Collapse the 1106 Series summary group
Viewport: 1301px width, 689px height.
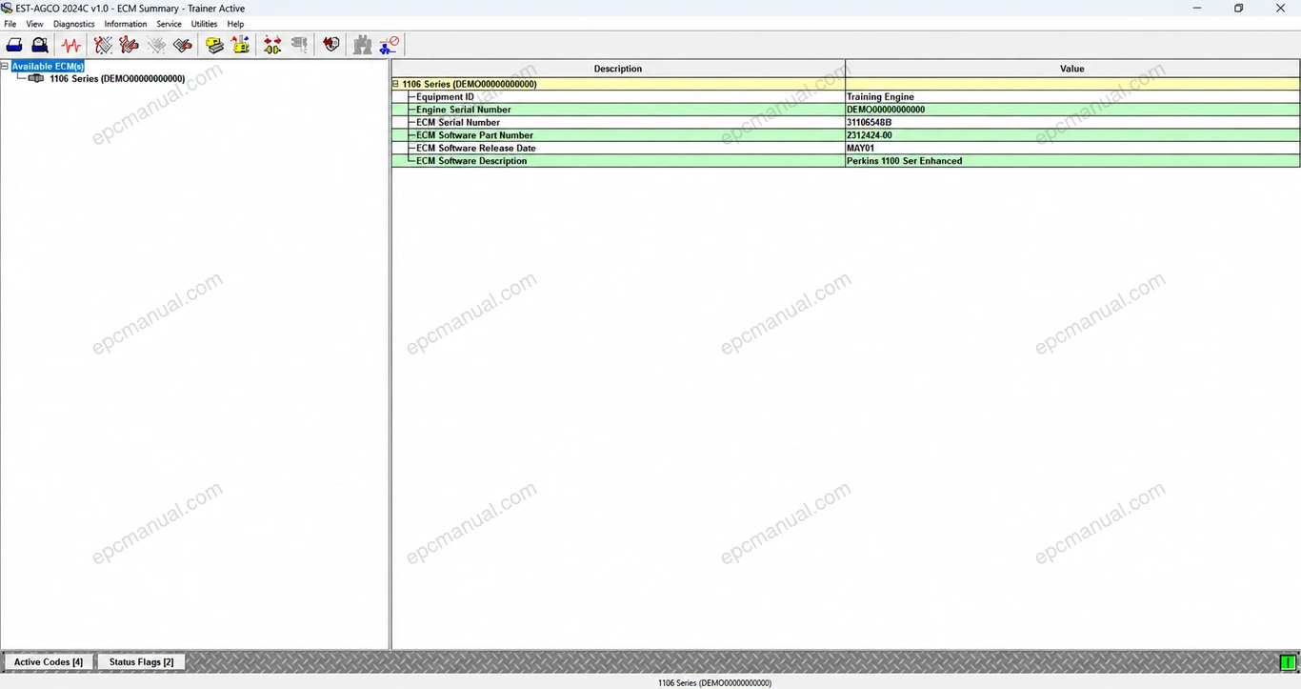point(396,84)
